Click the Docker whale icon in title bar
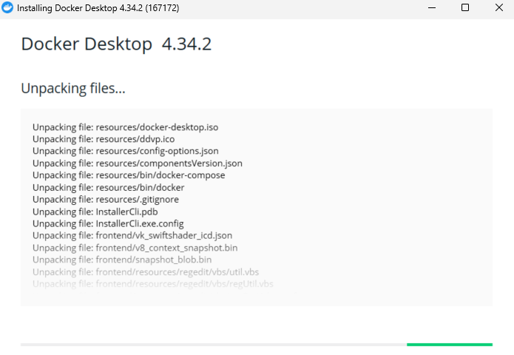 (7, 7)
